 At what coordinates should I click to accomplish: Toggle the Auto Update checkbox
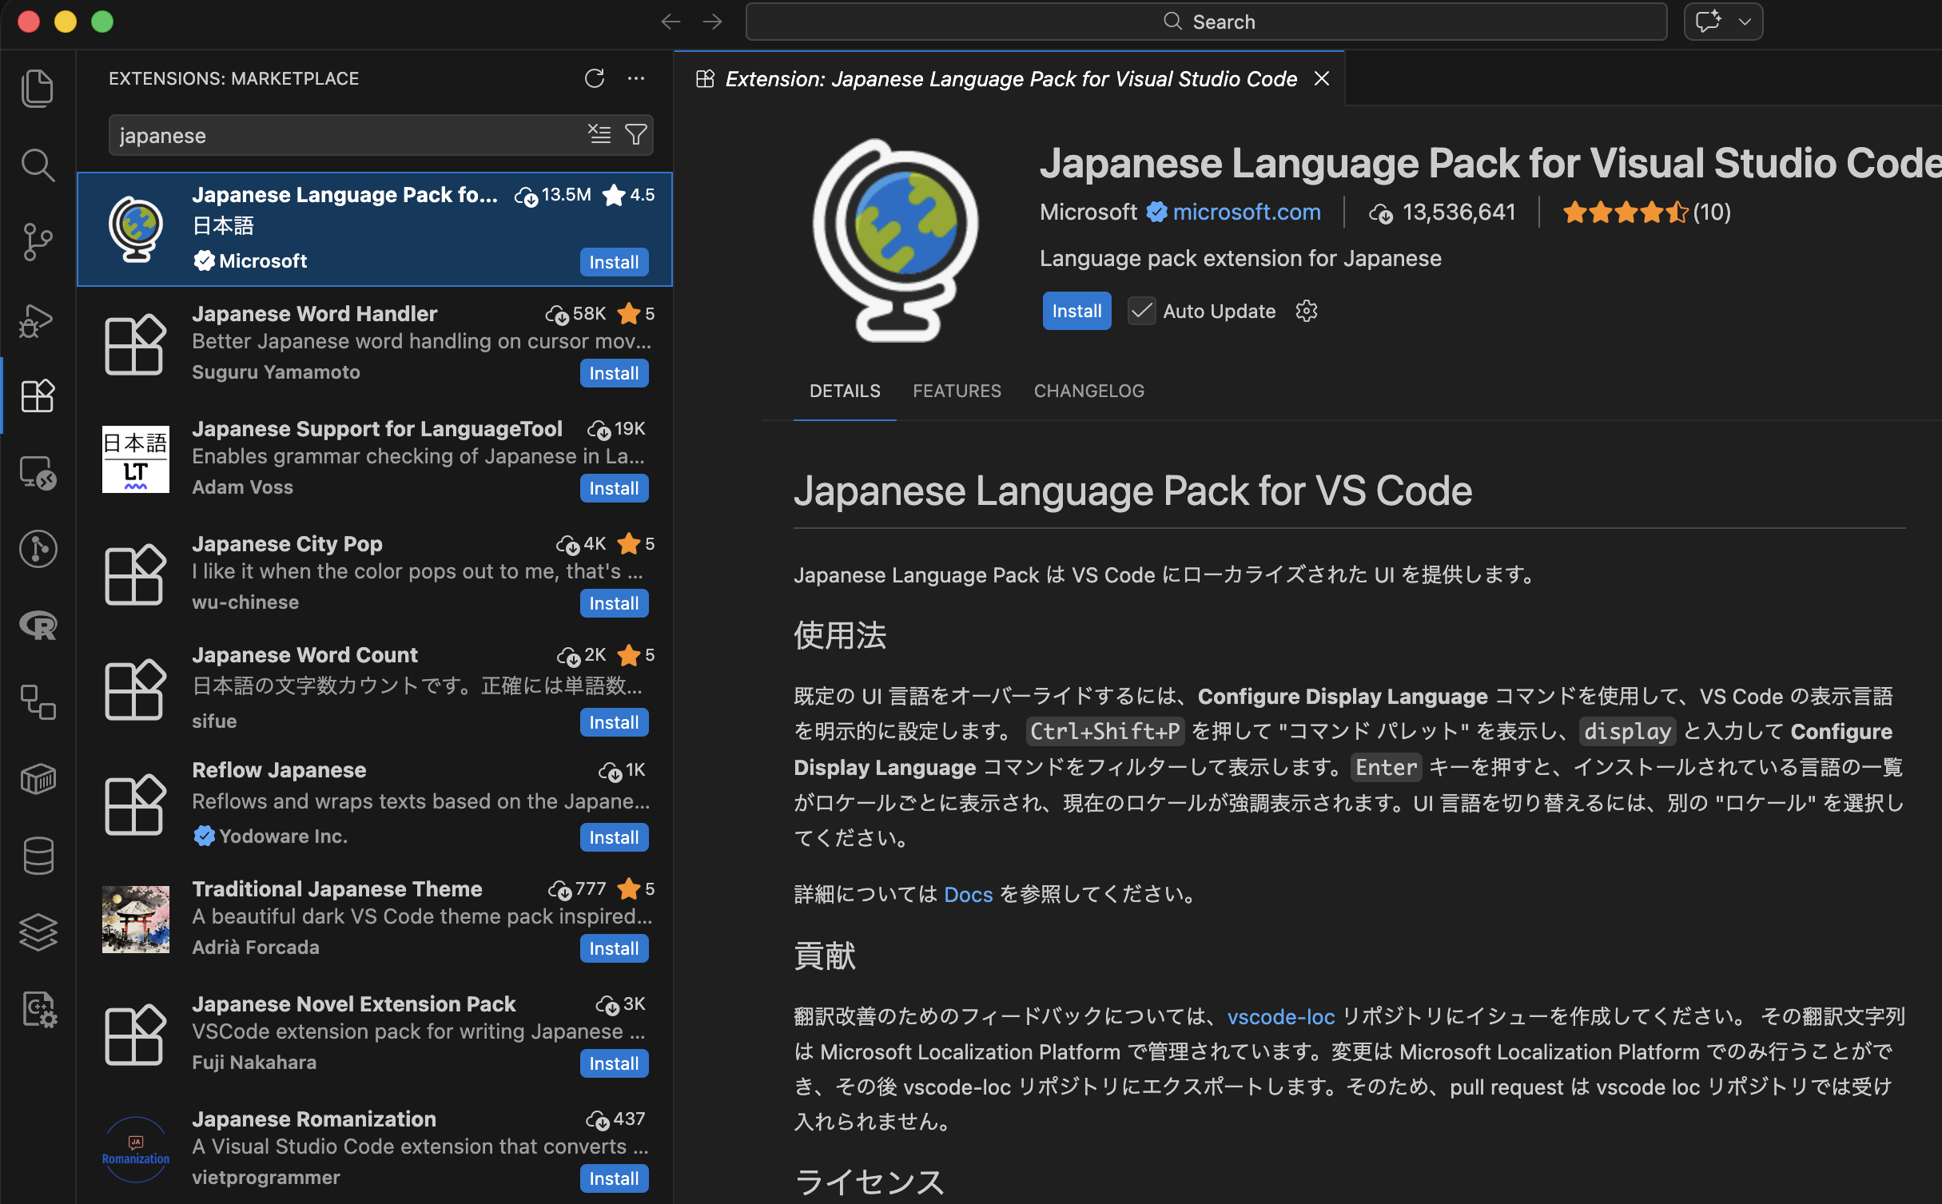(1141, 311)
